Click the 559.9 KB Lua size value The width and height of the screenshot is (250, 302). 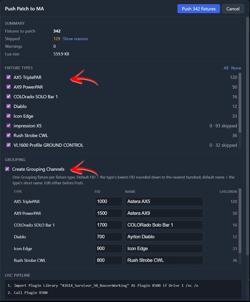click(61, 54)
